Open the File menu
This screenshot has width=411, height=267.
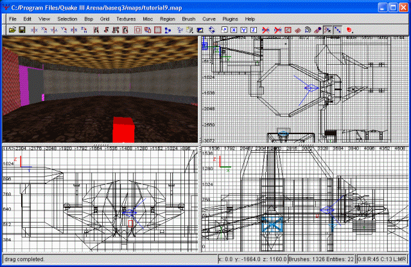tap(13, 19)
